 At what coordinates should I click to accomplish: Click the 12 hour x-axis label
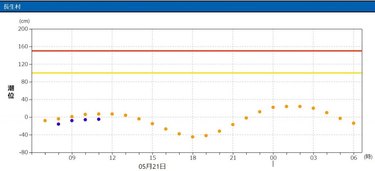coord(112,158)
